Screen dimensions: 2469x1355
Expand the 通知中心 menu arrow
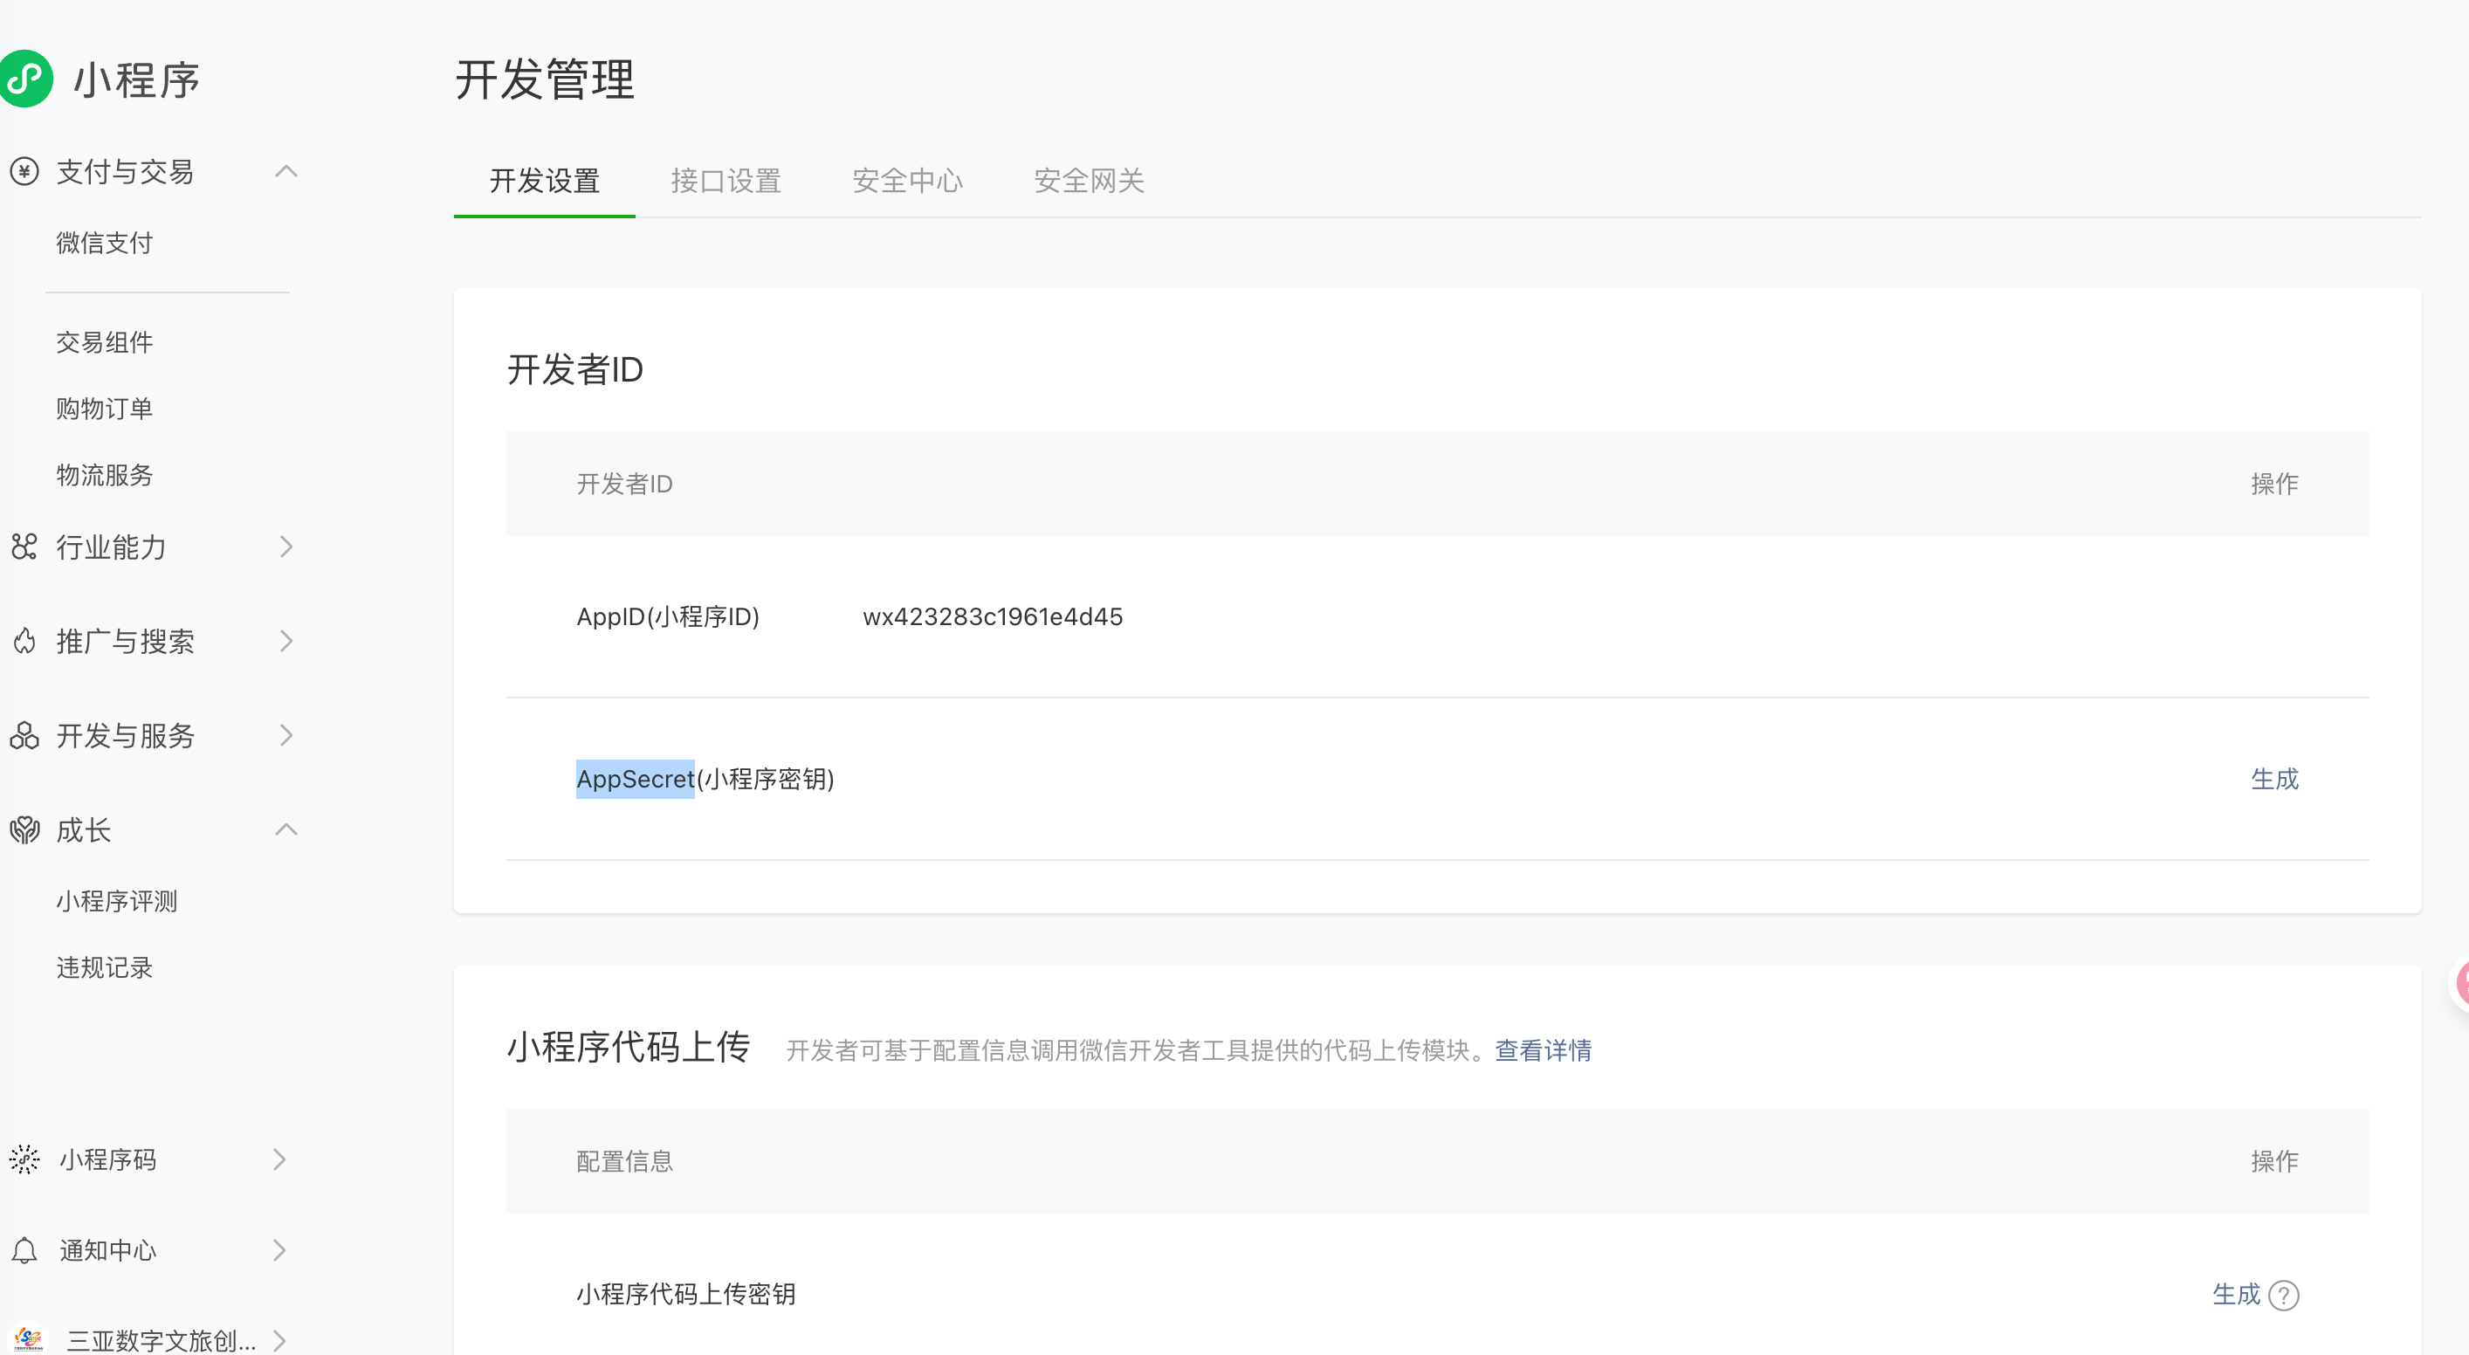pyautogui.click(x=279, y=1250)
